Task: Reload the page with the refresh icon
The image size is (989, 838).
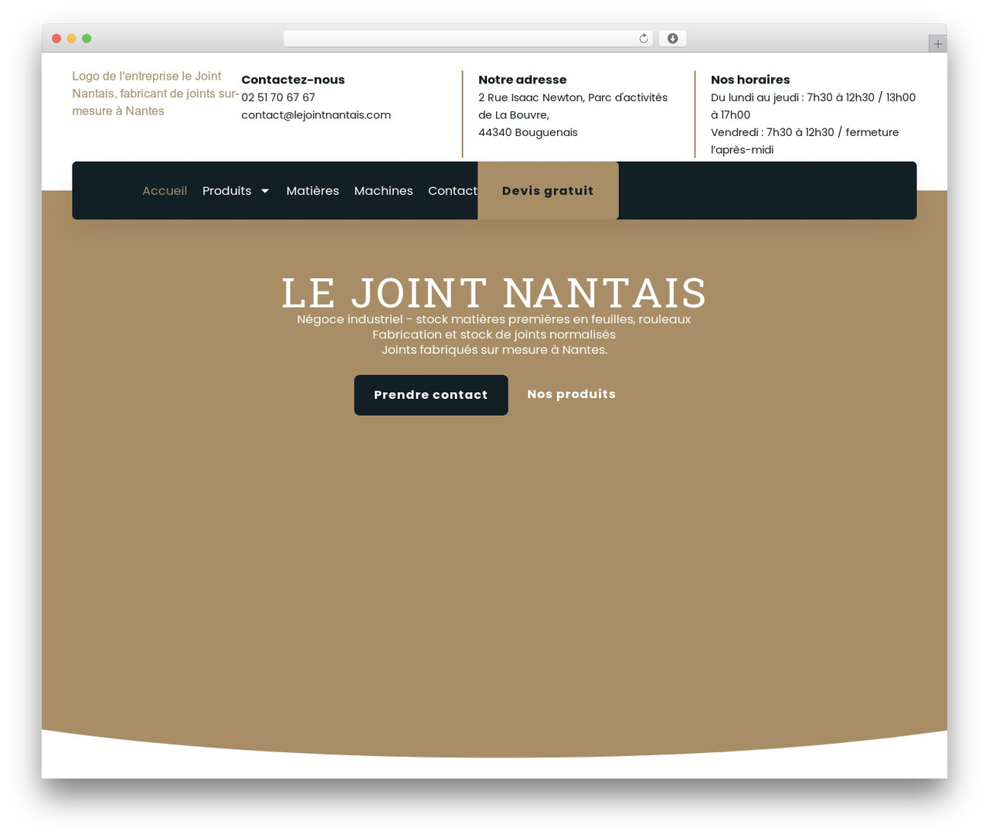Action: (x=643, y=39)
